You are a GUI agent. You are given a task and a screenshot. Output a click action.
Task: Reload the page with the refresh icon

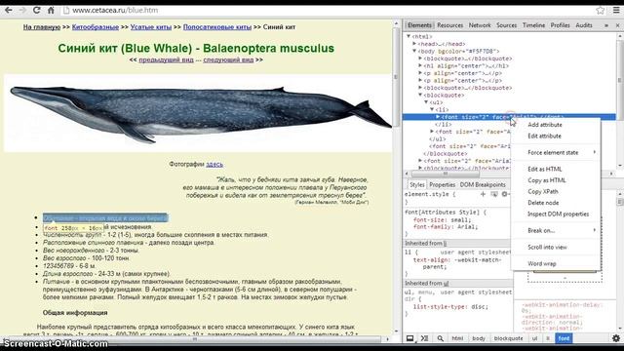(x=37, y=10)
